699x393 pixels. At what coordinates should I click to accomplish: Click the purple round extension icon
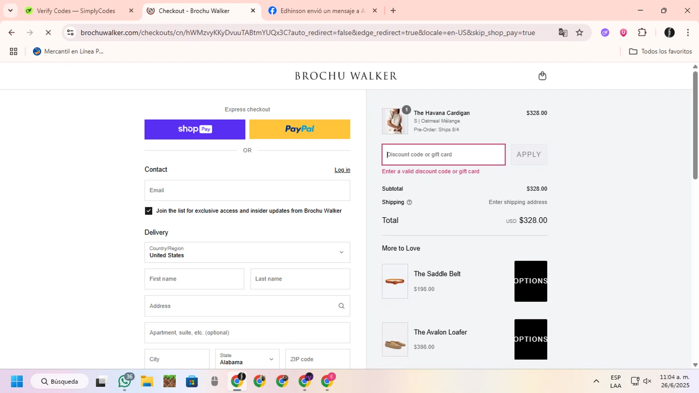[605, 32]
